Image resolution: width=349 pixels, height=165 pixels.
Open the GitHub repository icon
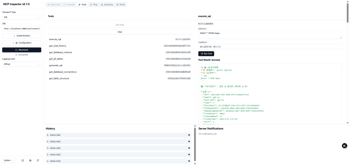(x=38, y=160)
